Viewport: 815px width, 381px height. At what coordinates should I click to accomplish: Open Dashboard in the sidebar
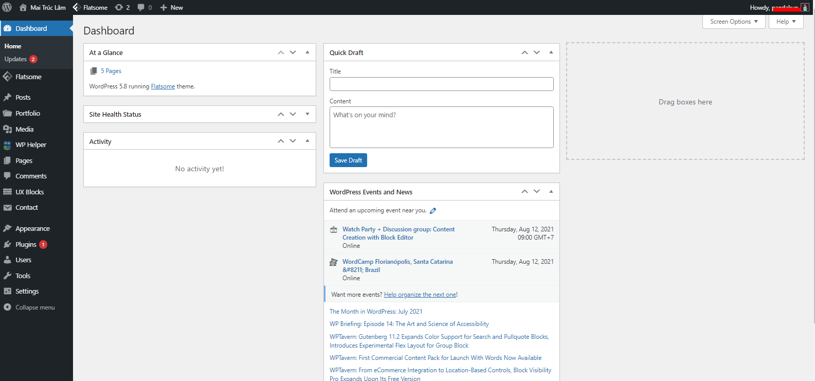(36, 28)
